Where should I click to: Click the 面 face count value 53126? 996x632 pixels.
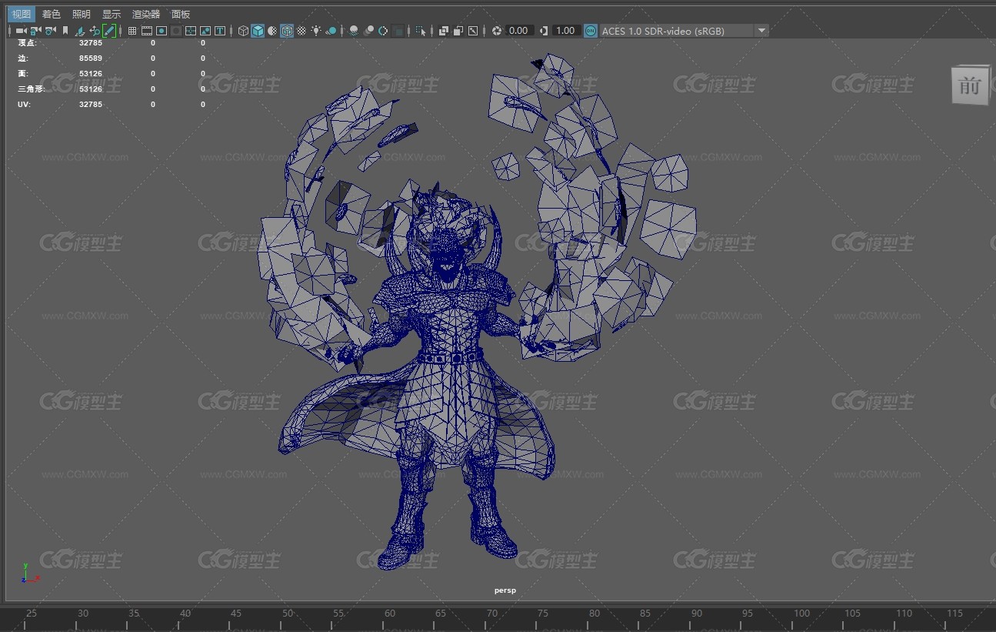click(x=91, y=73)
